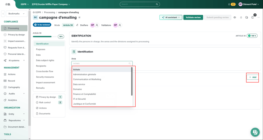Click the Validate review button

(193, 17)
